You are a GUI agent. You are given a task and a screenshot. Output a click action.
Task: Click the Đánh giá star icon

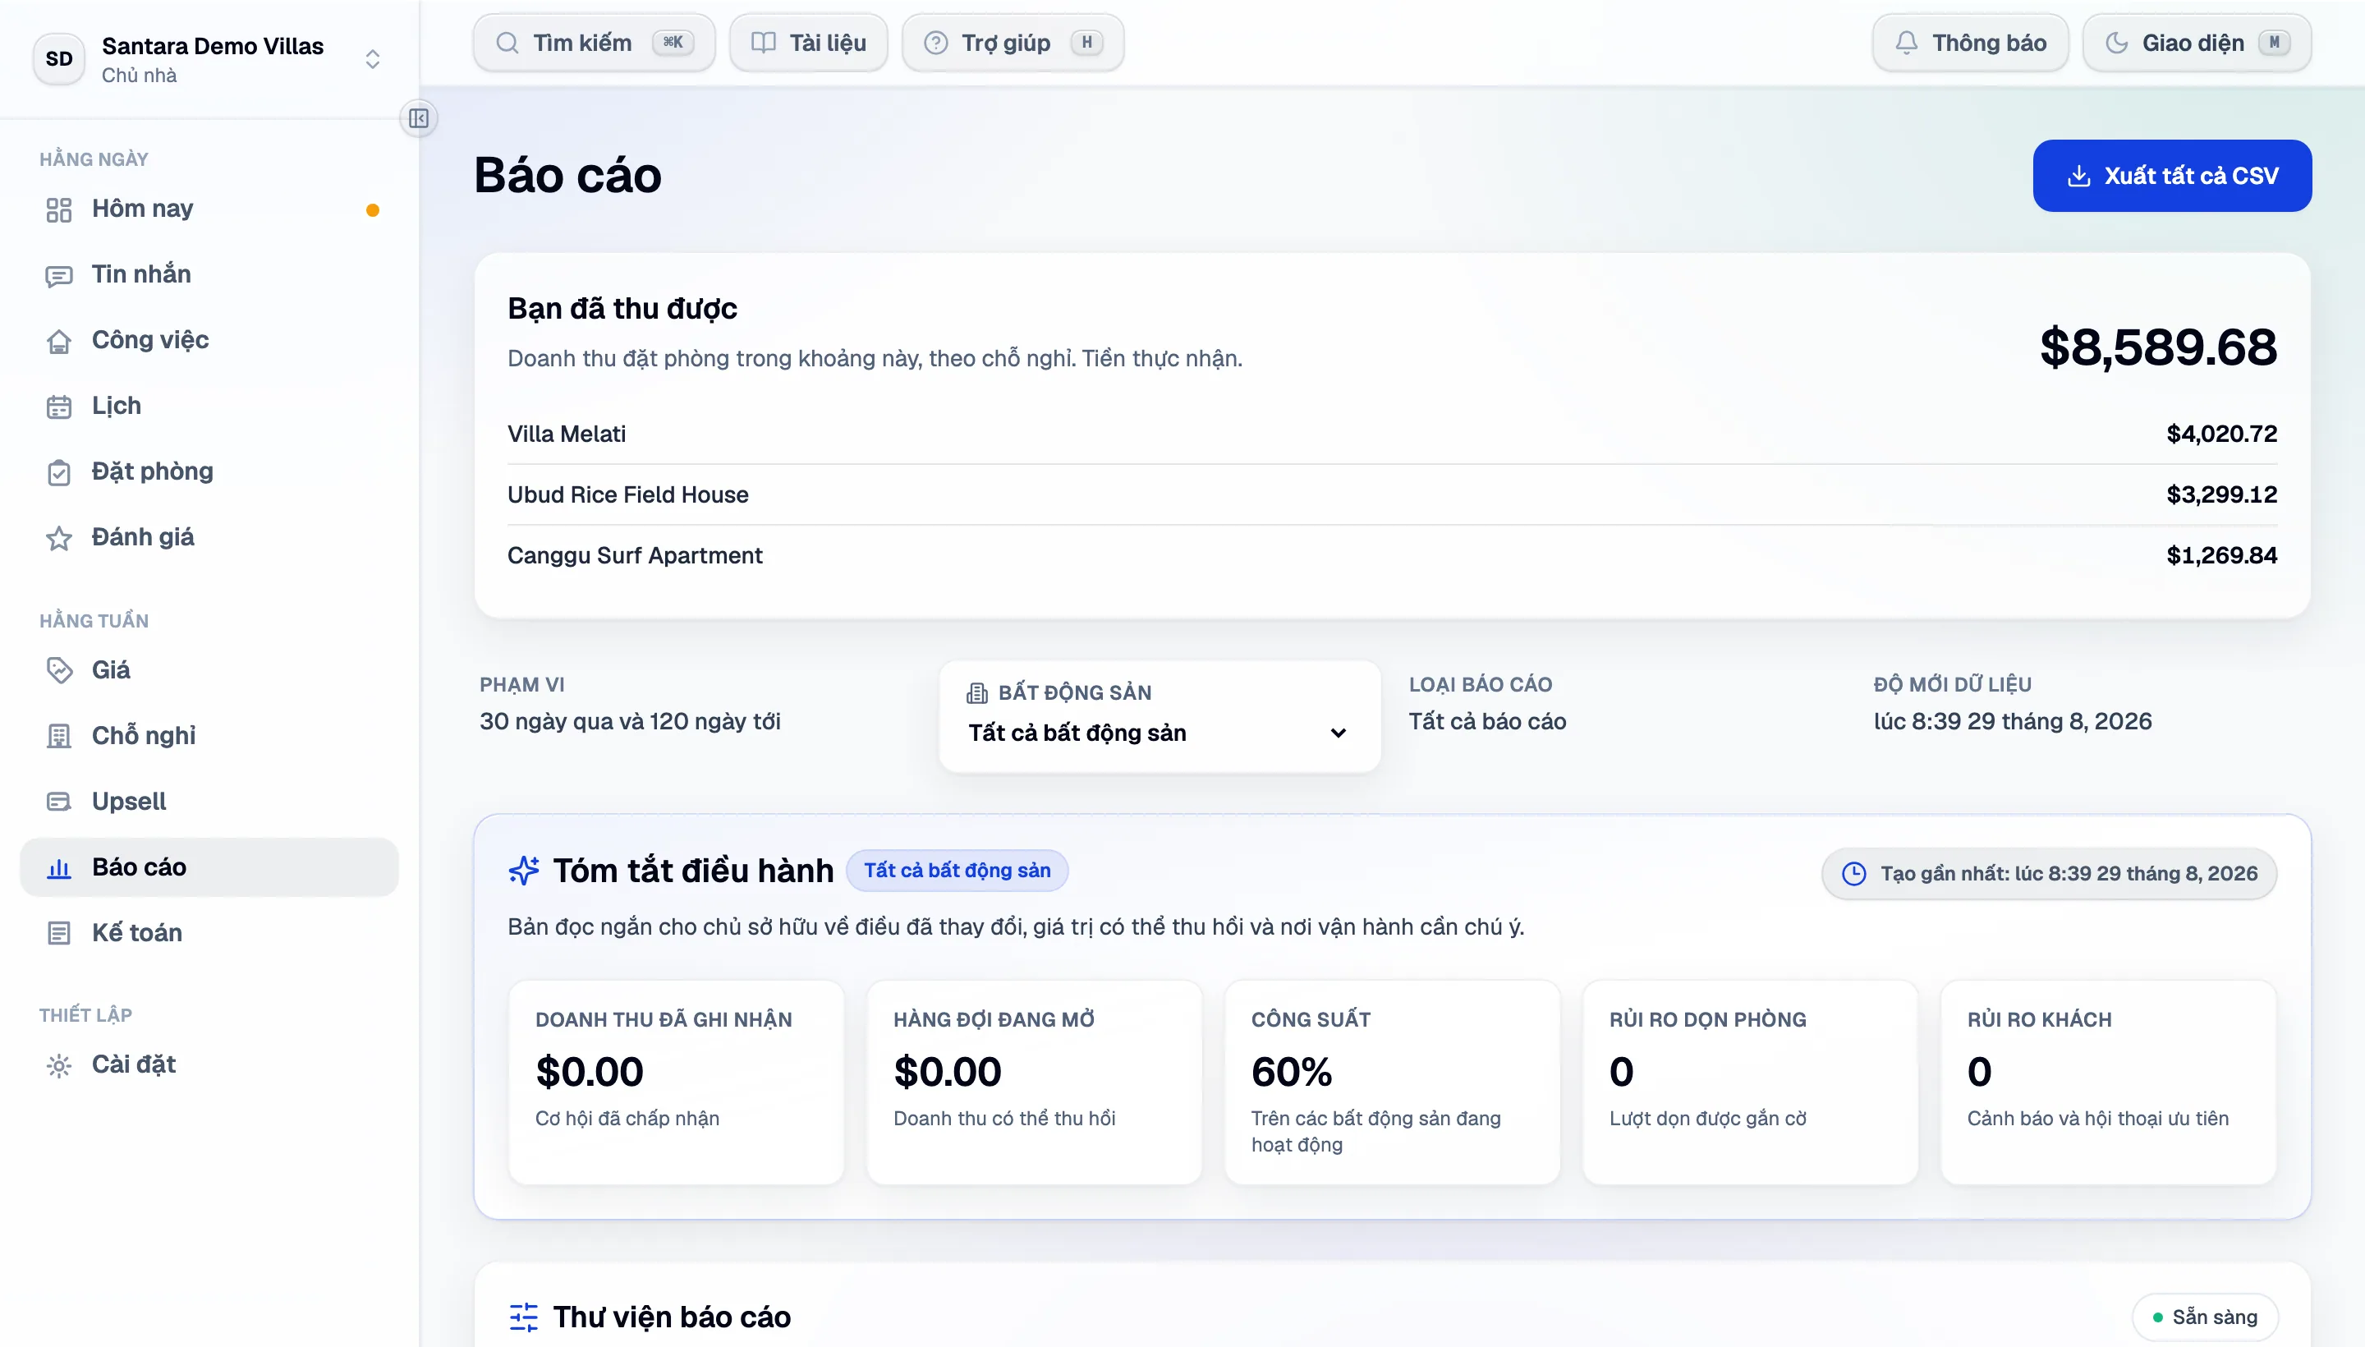click(59, 539)
